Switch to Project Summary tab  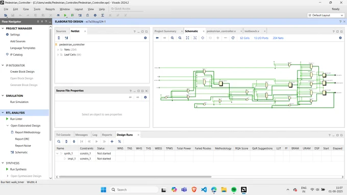[x=165, y=31]
